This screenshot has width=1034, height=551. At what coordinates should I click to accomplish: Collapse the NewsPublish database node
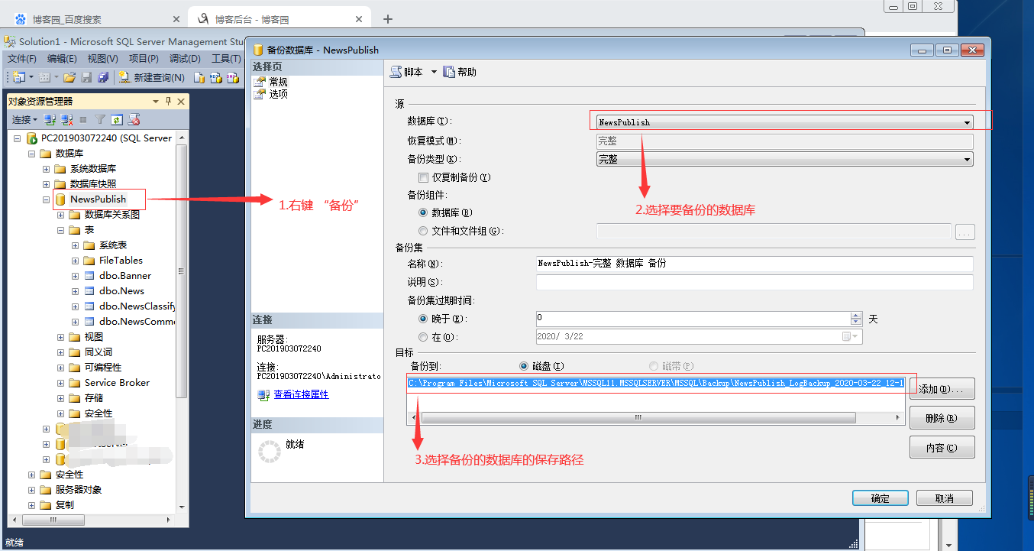point(47,199)
